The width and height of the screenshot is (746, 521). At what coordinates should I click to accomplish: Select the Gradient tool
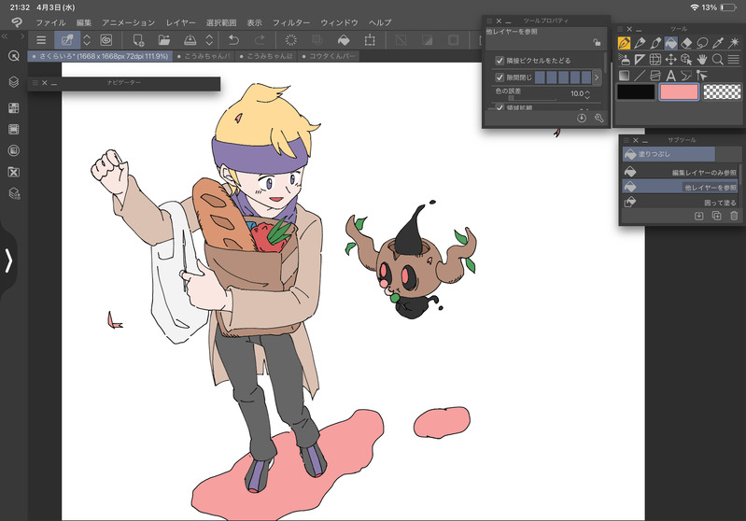pos(625,76)
